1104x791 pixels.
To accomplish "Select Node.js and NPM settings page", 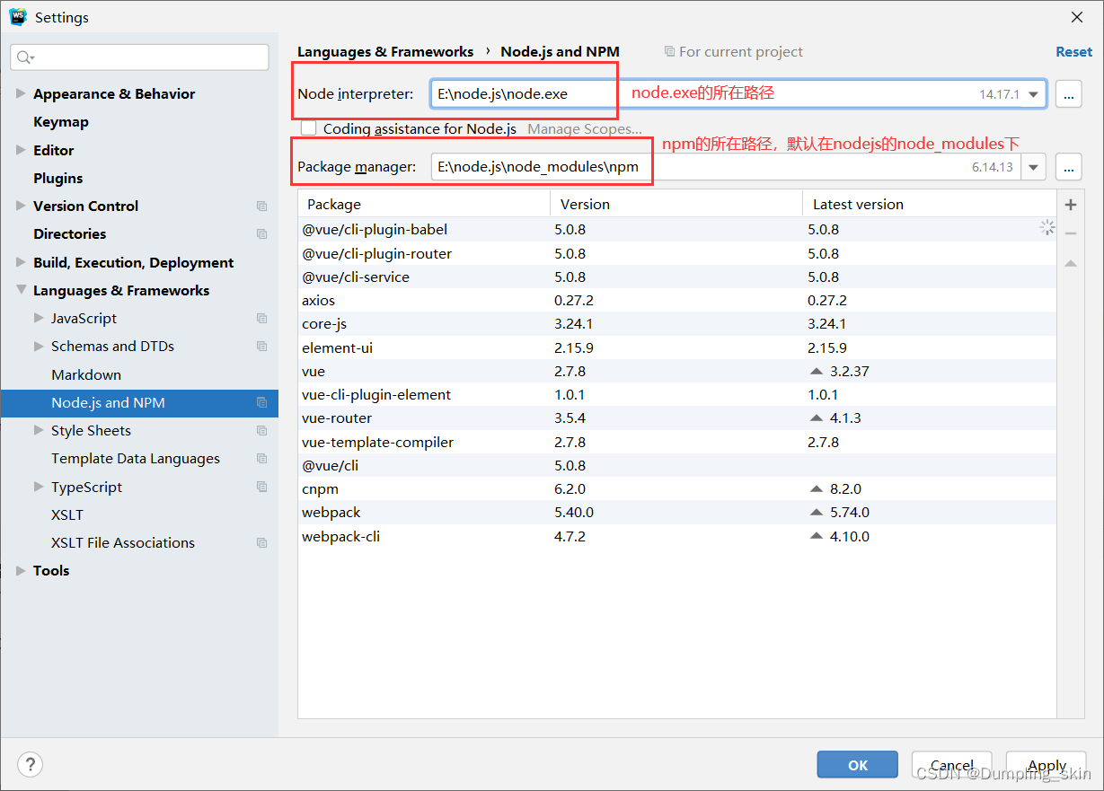I will click(139, 403).
